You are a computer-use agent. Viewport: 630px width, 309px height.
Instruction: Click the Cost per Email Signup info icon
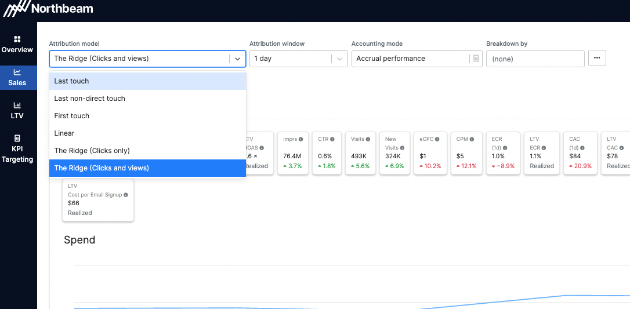coord(126,195)
